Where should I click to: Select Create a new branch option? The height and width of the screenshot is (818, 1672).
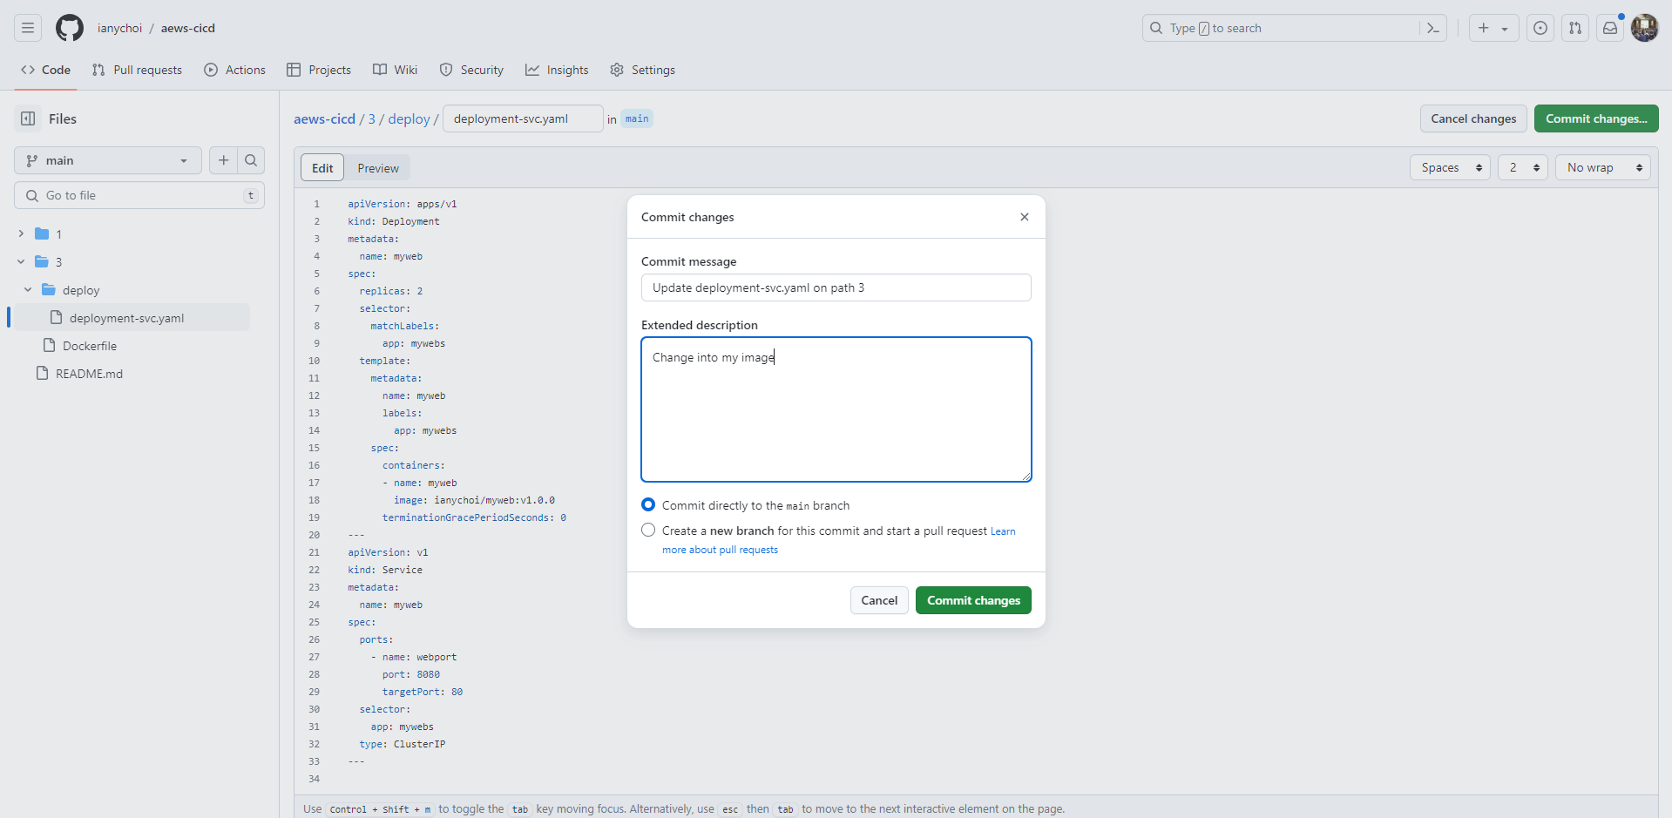[648, 530]
